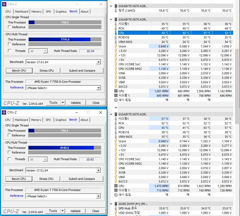This screenshot has width=240, height=216.
Task: Click the motherboard icon of the lower GIGABYTE X670 group
Action: [x=116, y=114]
